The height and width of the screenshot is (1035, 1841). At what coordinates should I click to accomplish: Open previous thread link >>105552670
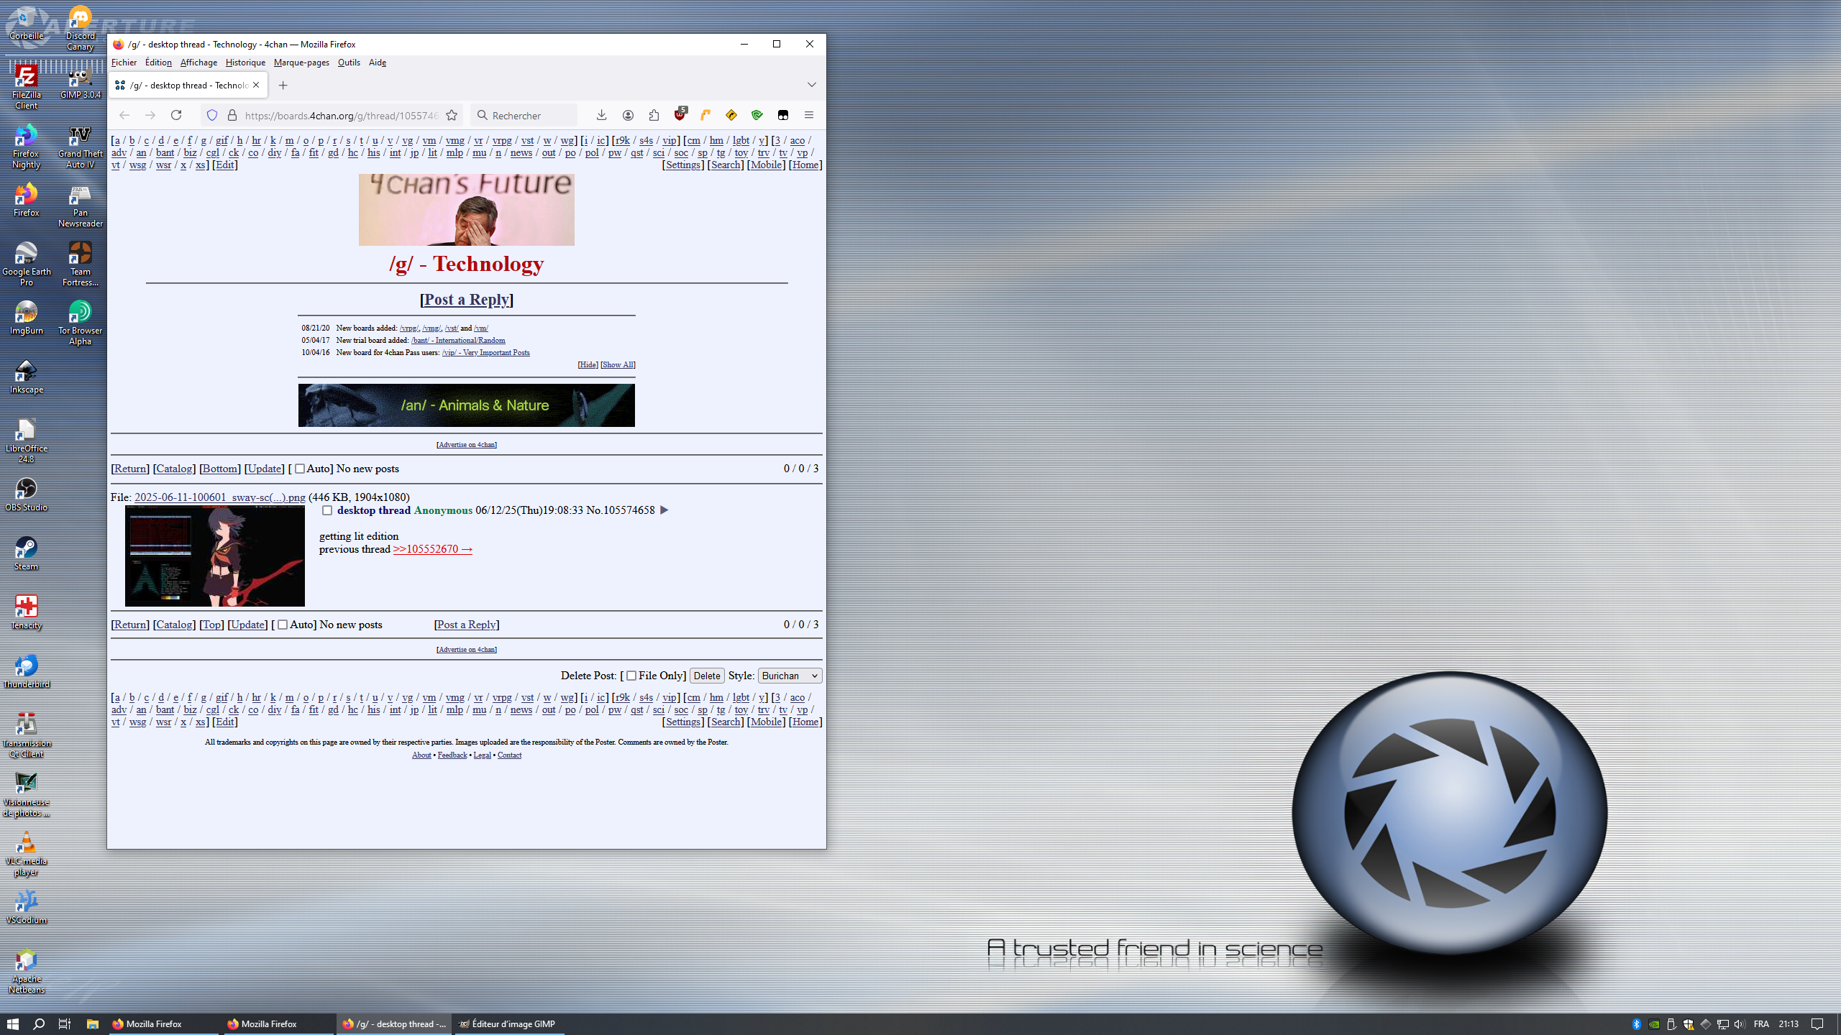[433, 549]
